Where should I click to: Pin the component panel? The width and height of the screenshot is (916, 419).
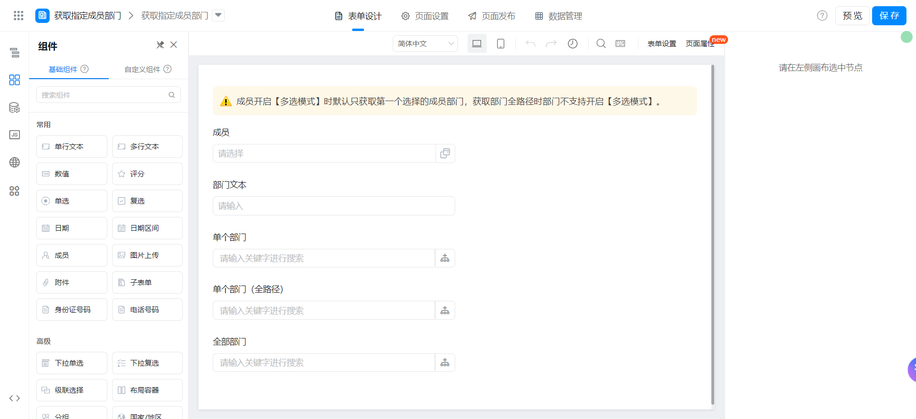(x=160, y=45)
